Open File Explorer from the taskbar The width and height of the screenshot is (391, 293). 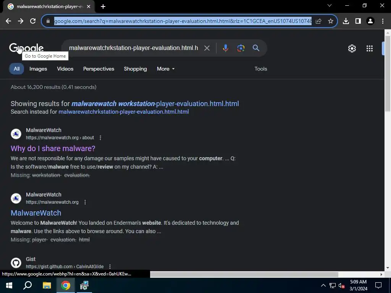pos(47,285)
